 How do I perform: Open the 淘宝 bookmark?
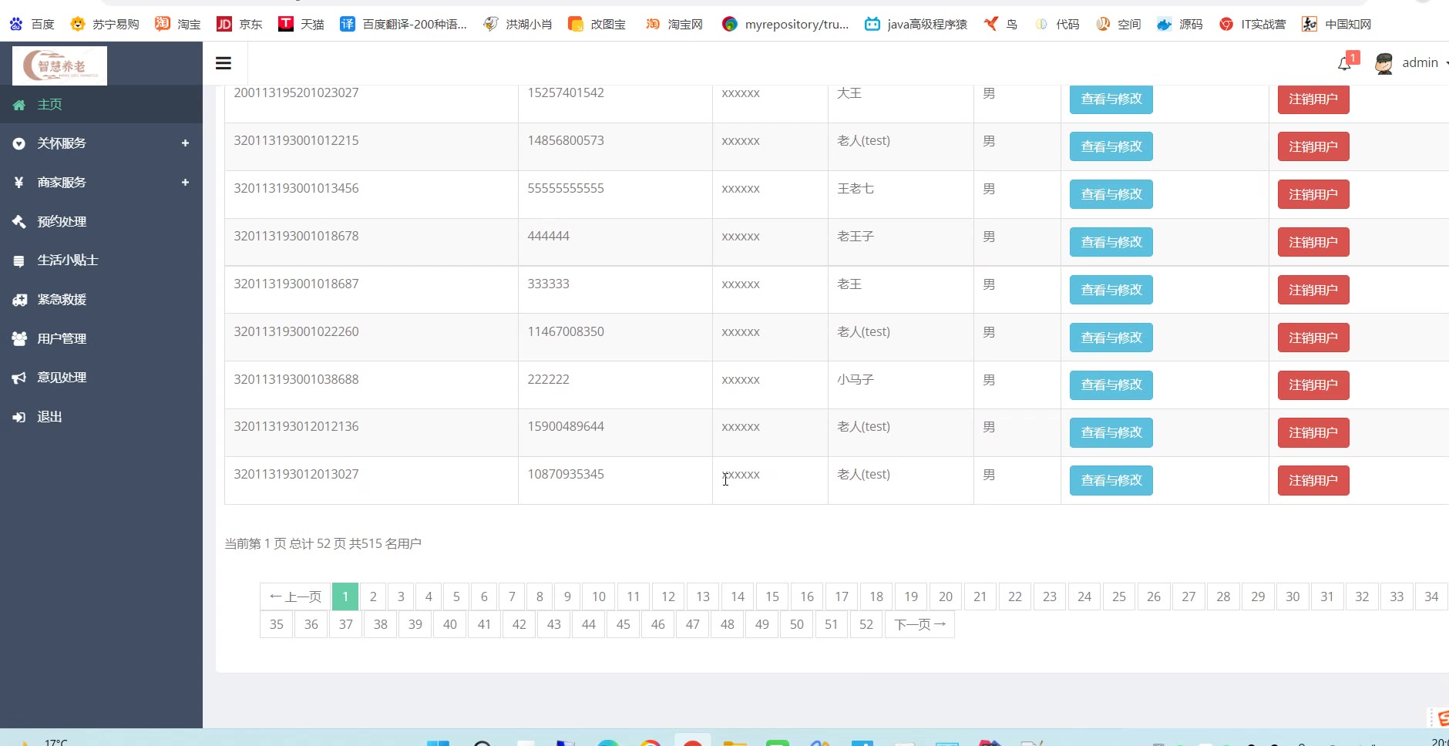point(177,24)
